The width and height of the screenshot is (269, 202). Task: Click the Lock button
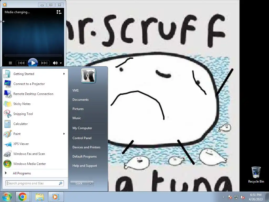click(x=79, y=183)
